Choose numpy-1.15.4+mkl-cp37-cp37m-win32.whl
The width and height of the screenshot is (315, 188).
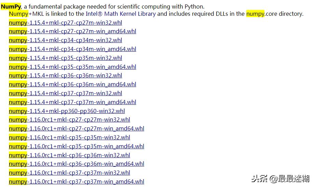pyautogui.click(x=65, y=93)
